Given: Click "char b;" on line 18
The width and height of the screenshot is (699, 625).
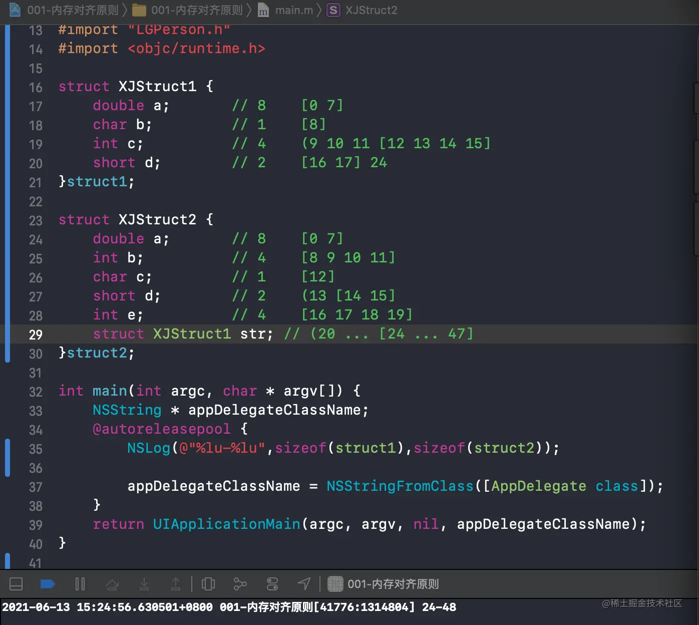Looking at the screenshot, I should [x=123, y=125].
